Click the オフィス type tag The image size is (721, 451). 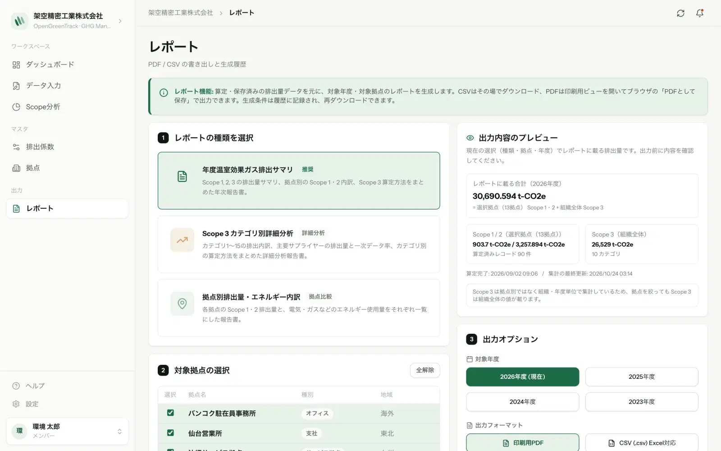317,414
